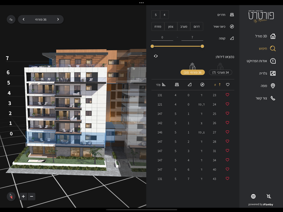The width and height of the screenshot is (283, 212).
Task: Click the reset filters refresh icon
Action: (x=156, y=56)
